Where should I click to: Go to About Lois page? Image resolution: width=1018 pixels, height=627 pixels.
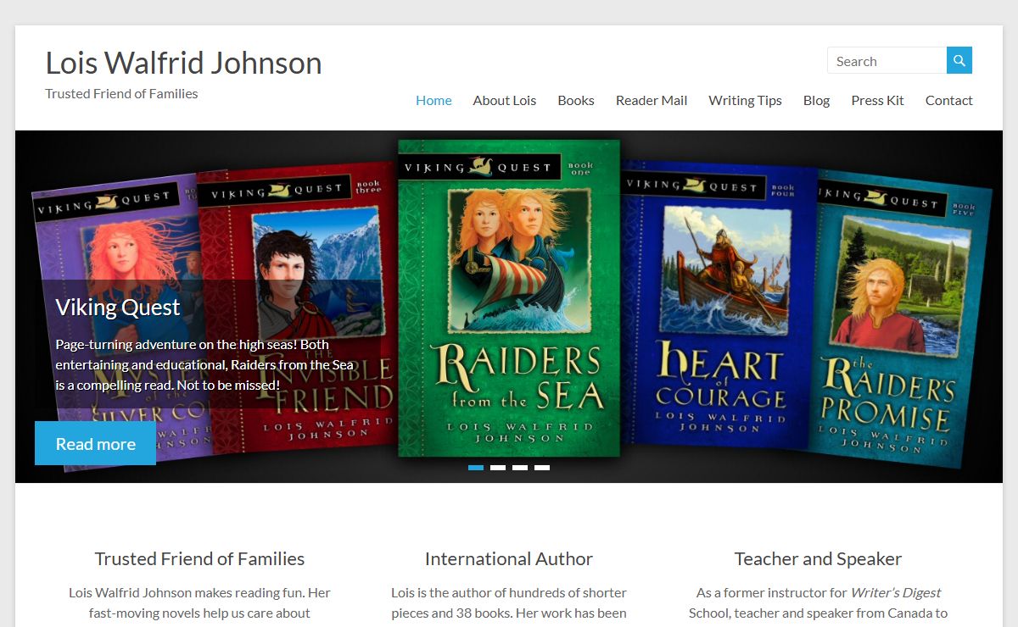coord(505,100)
